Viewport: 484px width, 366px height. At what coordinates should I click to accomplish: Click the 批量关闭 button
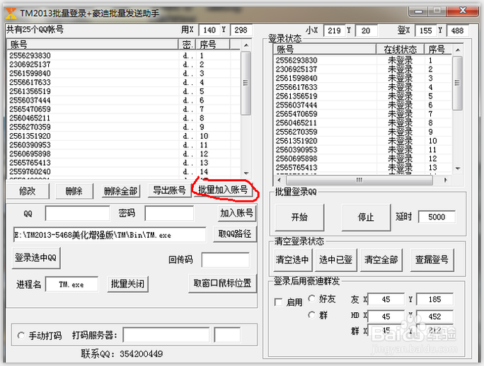point(127,284)
